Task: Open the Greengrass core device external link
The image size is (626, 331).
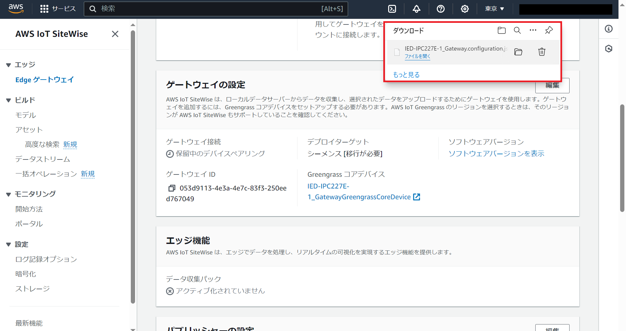Action: click(417, 197)
